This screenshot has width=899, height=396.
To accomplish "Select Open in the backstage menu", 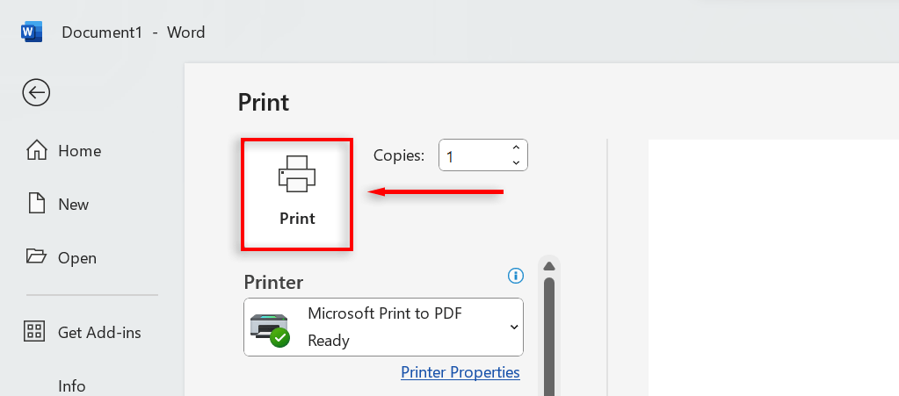I will click(x=77, y=258).
